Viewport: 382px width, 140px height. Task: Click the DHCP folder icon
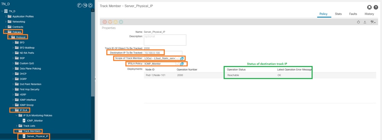click(x=16, y=74)
